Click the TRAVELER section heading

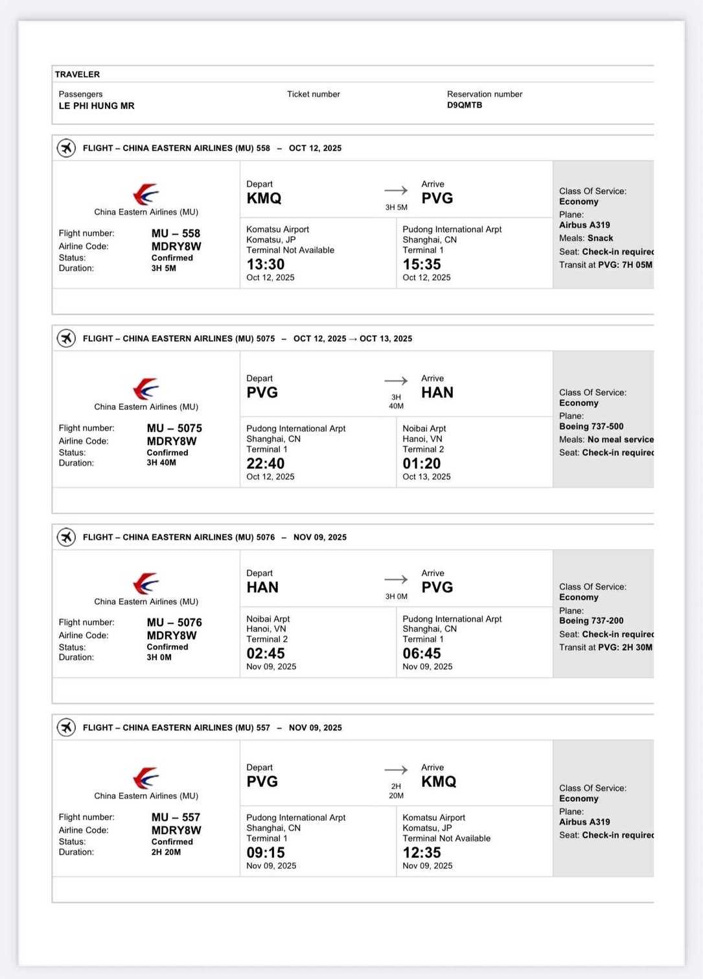click(77, 75)
